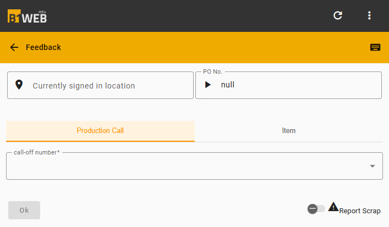389x227 pixels.
Task: Click the null value in PO No.
Action: click(227, 85)
